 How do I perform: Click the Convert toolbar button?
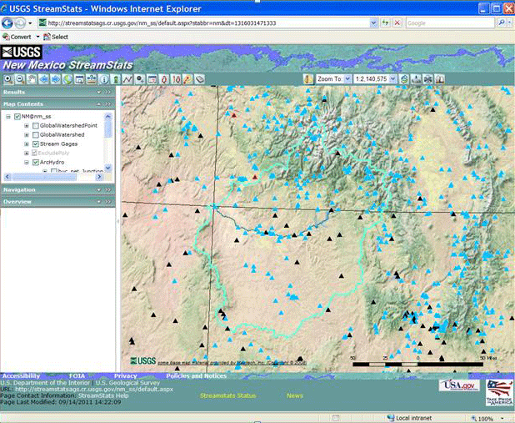pos(17,37)
